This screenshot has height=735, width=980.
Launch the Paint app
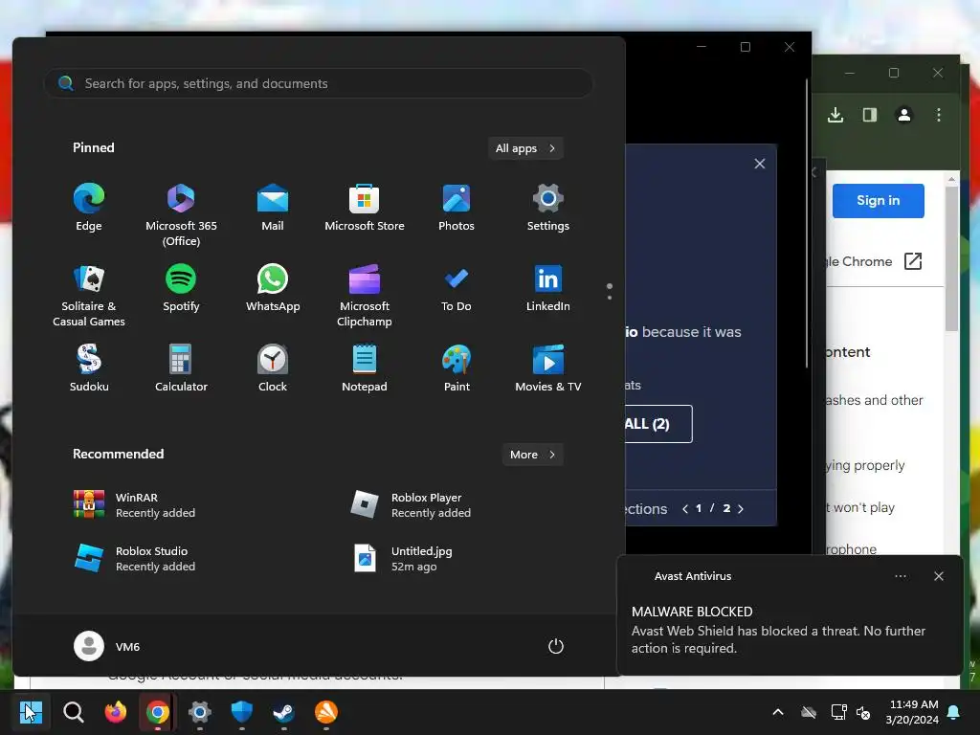(x=457, y=368)
